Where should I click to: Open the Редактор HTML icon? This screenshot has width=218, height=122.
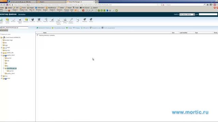pyautogui.click(x=65, y=21)
